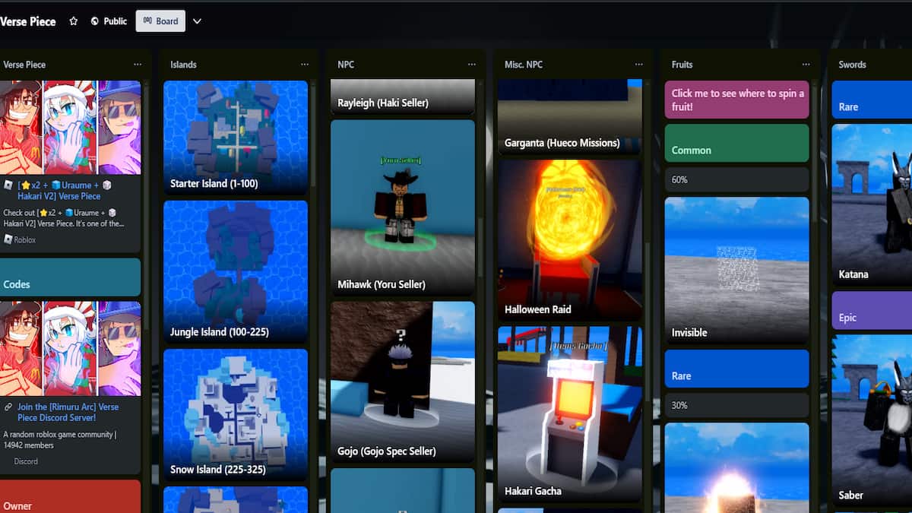Viewport: 912px width, 513px height.
Task: Open the Verse Piece list actions menu
Action: click(x=138, y=65)
